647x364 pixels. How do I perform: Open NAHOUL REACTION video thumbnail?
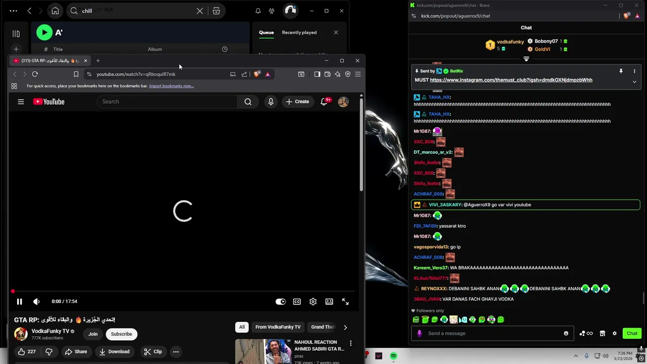pyautogui.click(x=263, y=351)
